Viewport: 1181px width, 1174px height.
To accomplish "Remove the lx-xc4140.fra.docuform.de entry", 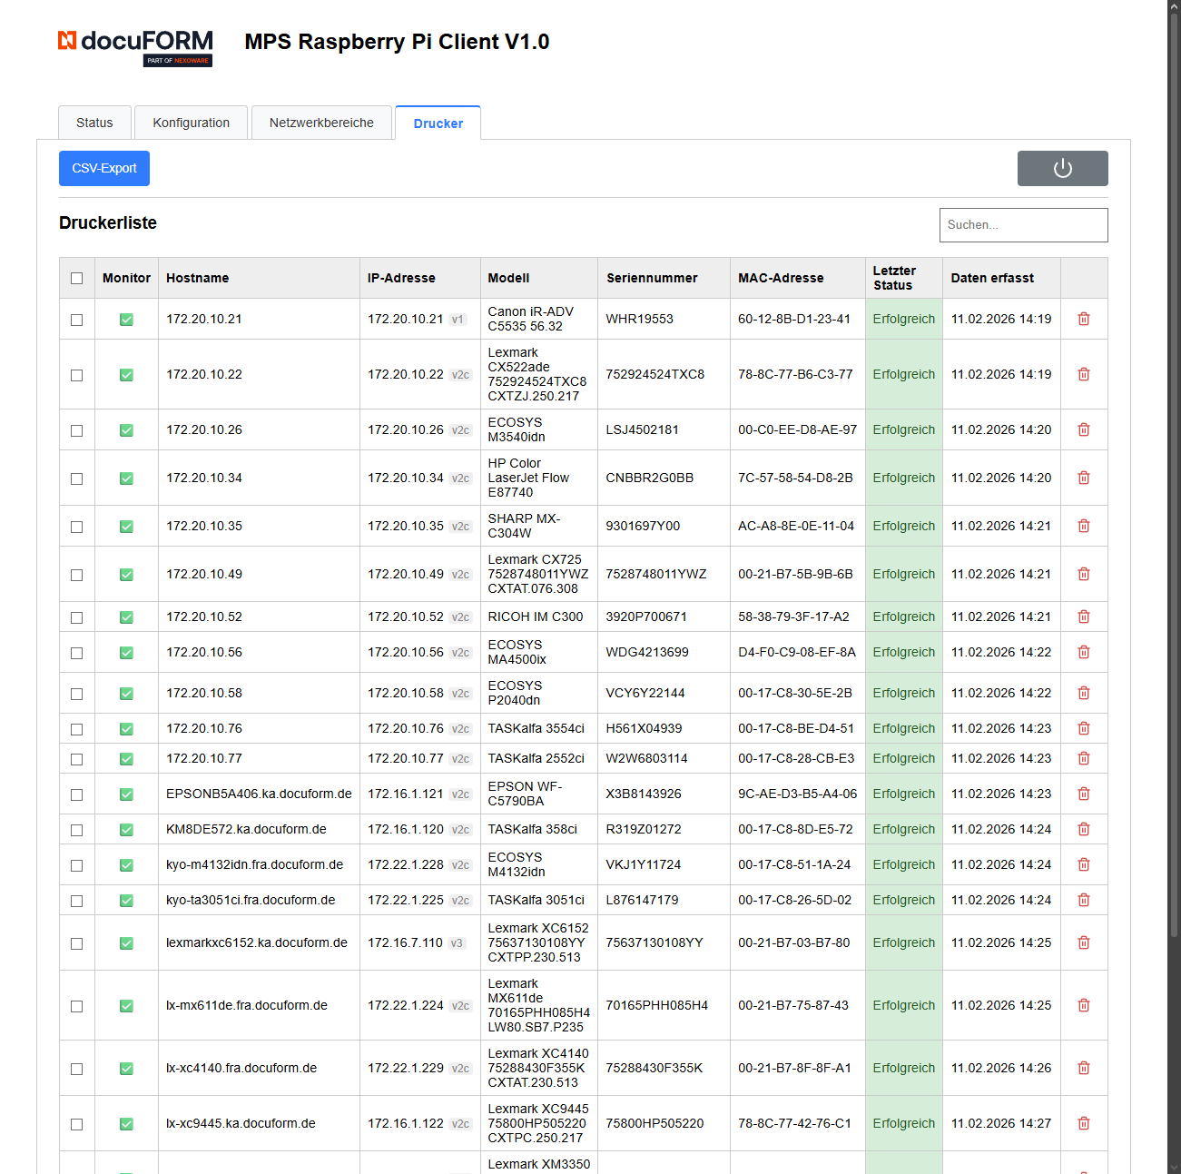I will pyautogui.click(x=1083, y=1068).
